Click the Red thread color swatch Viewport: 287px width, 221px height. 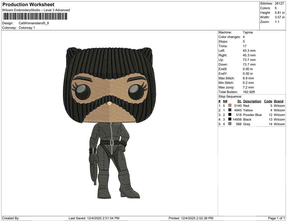pyautogui.click(x=230, y=106)
